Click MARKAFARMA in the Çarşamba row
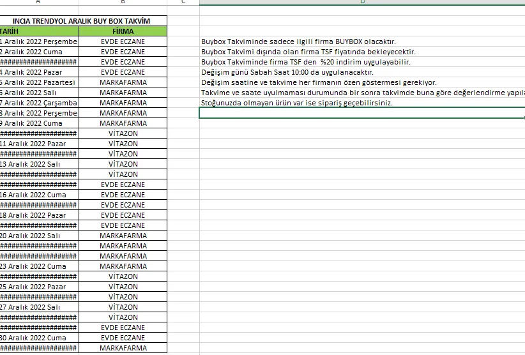 [x=123, y=103]
